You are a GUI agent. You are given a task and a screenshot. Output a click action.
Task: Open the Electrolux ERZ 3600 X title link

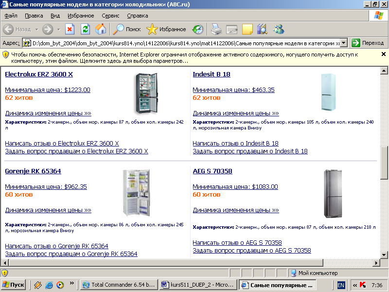(39, 74)
